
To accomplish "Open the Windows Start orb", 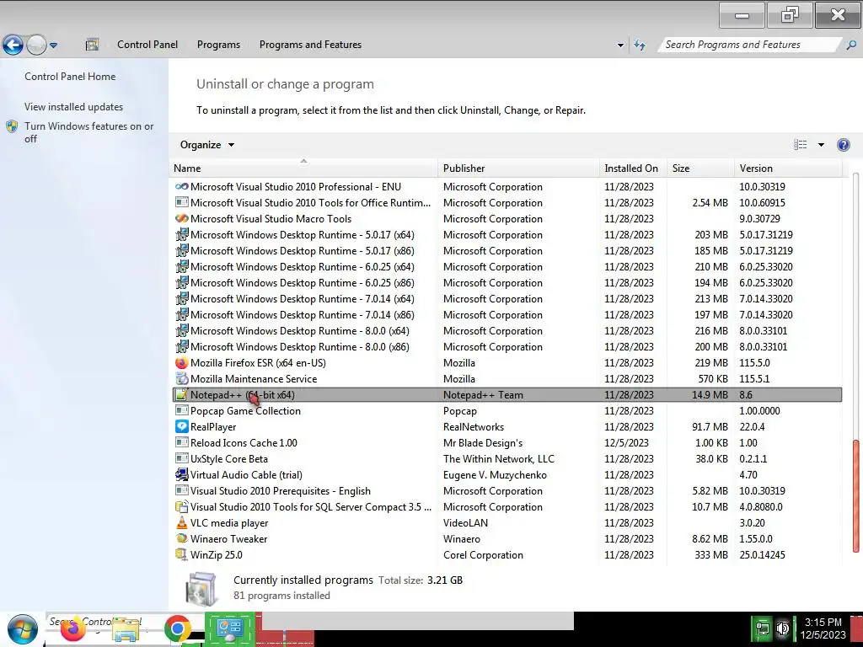I will 23,629.
